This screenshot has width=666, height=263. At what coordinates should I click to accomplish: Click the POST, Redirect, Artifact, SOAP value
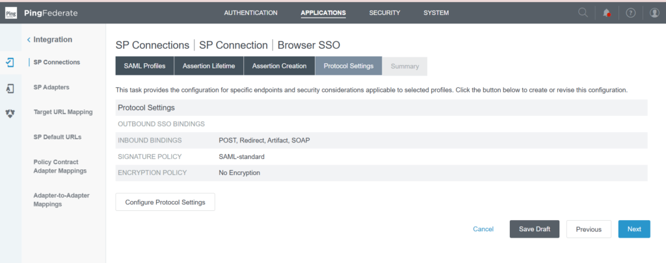(x=264, y=140)
